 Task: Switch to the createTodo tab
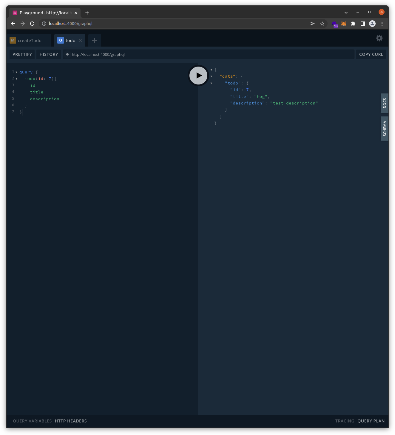pyautogui.click(x=29, y=41)
